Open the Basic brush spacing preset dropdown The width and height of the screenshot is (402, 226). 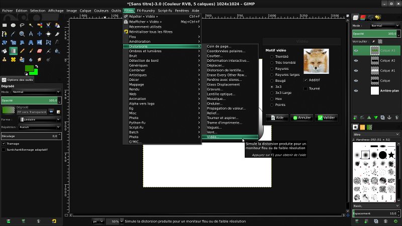376,206
